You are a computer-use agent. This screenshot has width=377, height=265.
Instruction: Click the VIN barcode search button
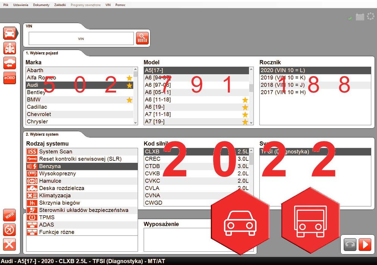(142, 38)
